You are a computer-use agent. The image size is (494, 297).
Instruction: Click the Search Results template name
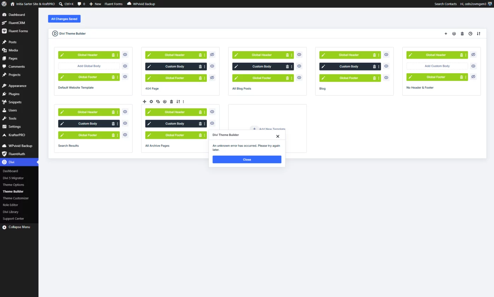(68, 146)
